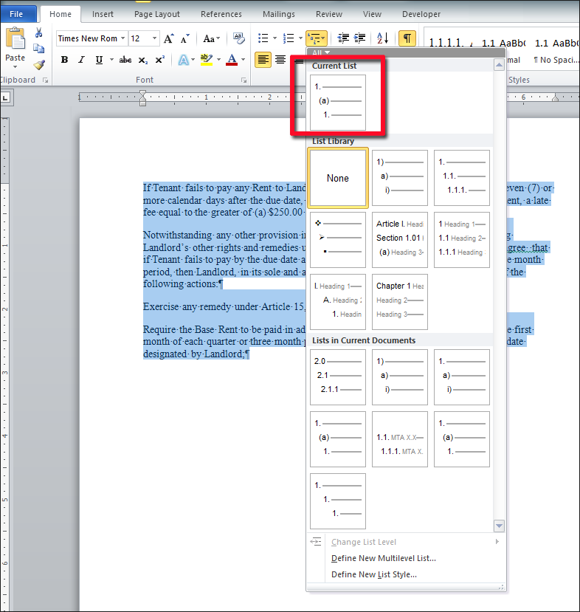580x612 pixels.
Task: Click the Grow Font icon
Action: point(168,38)
